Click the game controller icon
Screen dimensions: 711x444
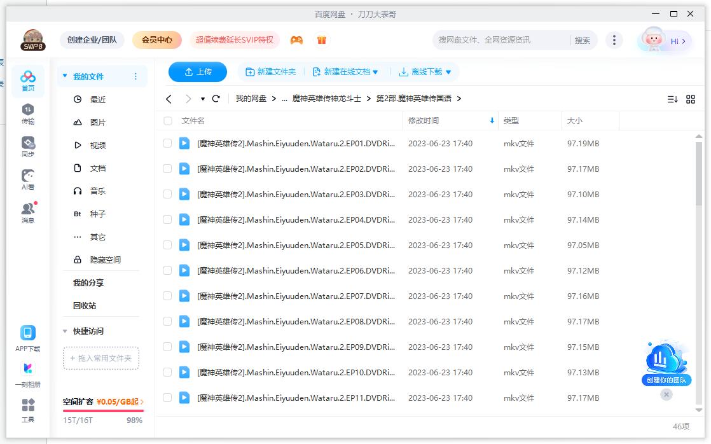pos(296,40)
